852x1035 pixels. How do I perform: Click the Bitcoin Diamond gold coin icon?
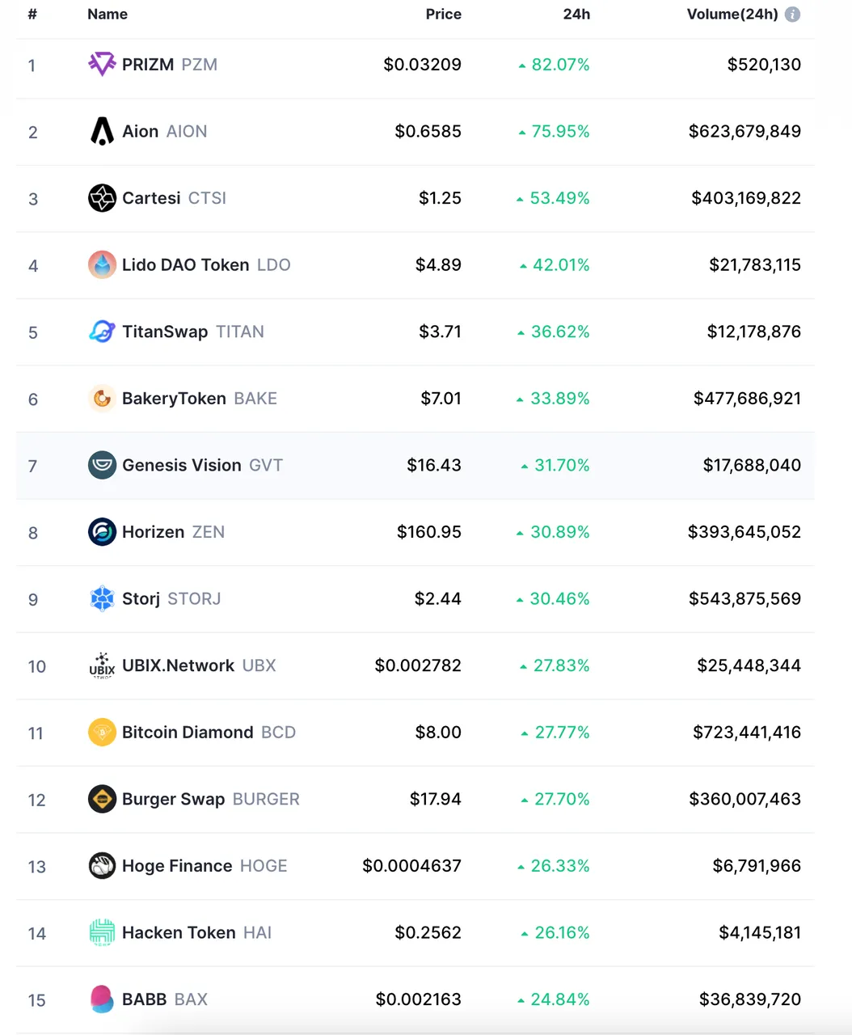pyautogui.click(x=102, y=733)
